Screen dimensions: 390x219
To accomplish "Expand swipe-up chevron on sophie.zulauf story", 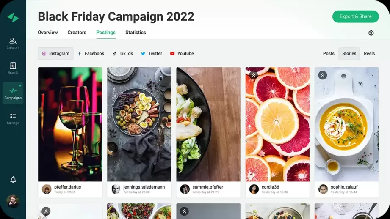I will point(322,75).
